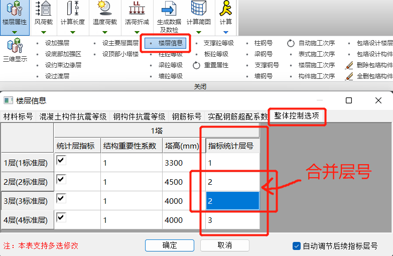Select the 柱钢号 command

[263, 43]
